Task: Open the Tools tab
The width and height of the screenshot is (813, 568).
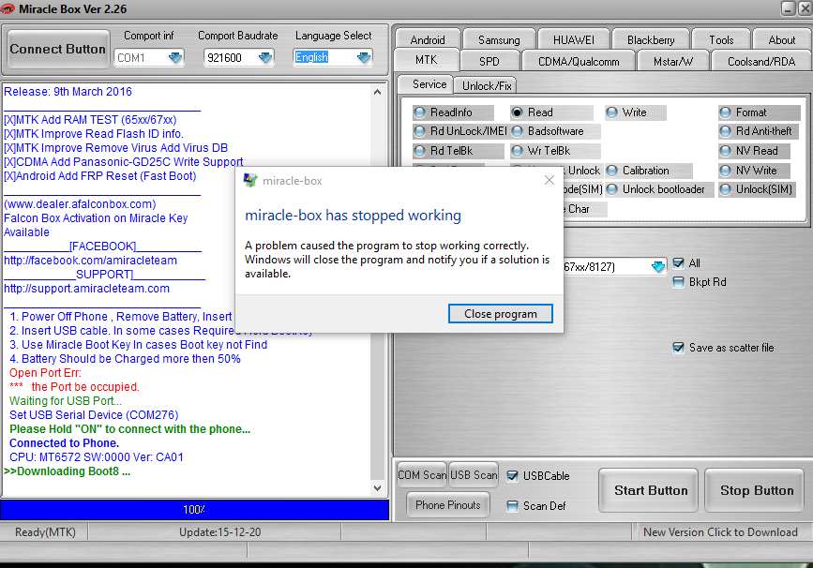Action: pos(721,40)
